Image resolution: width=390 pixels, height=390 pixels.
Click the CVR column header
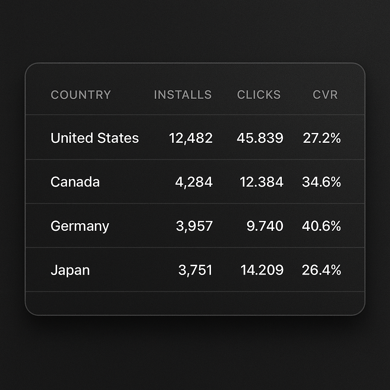pos(325,95)
